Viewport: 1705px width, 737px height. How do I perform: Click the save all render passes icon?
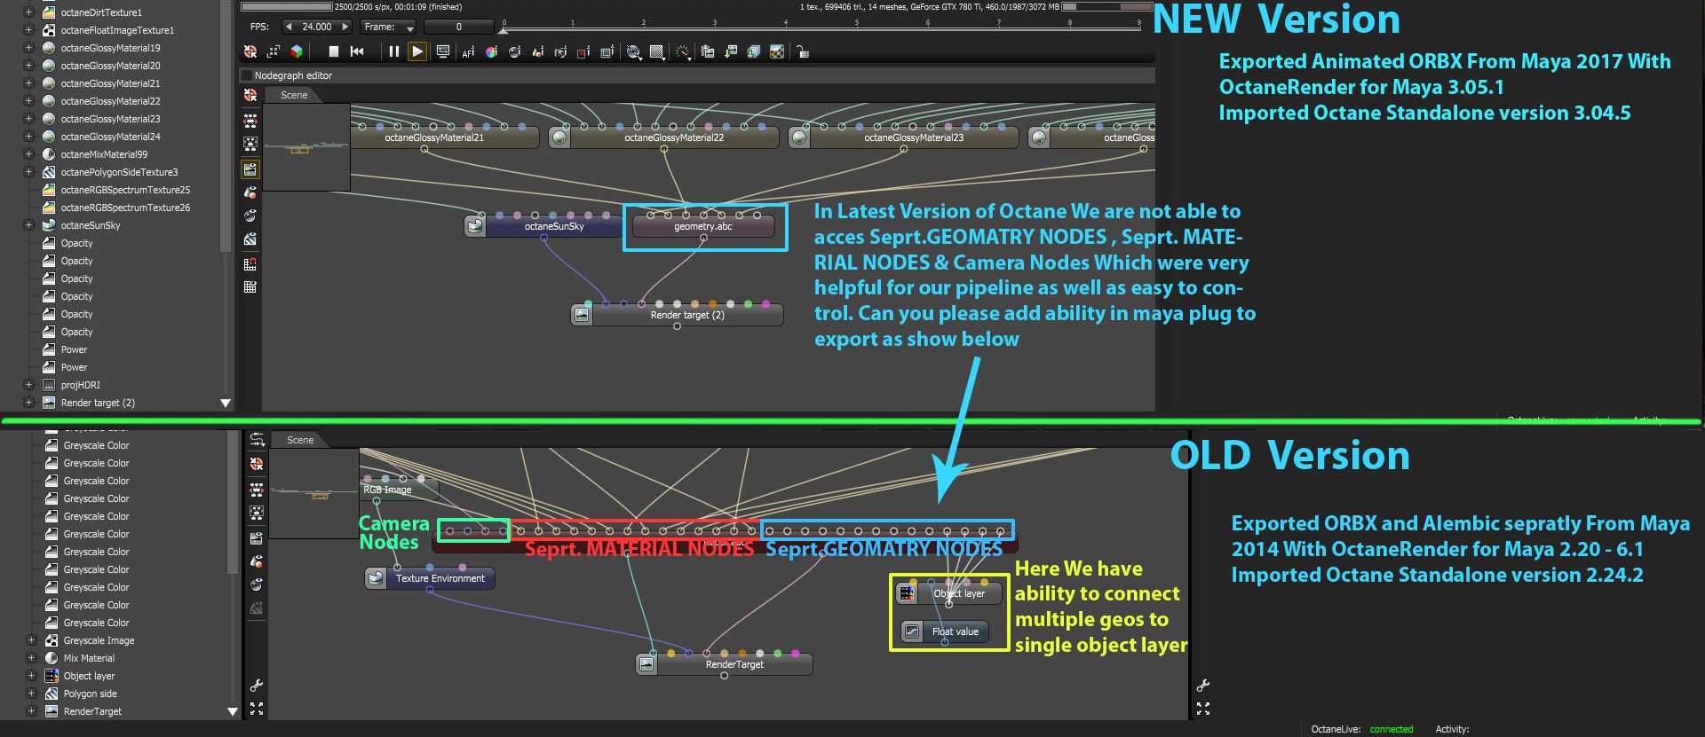click(x=754, y=52)
